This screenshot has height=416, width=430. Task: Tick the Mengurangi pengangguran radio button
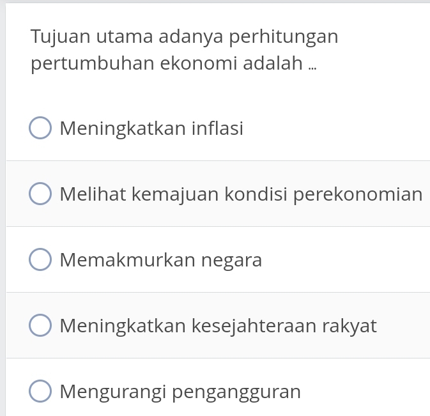click(40, 391)
